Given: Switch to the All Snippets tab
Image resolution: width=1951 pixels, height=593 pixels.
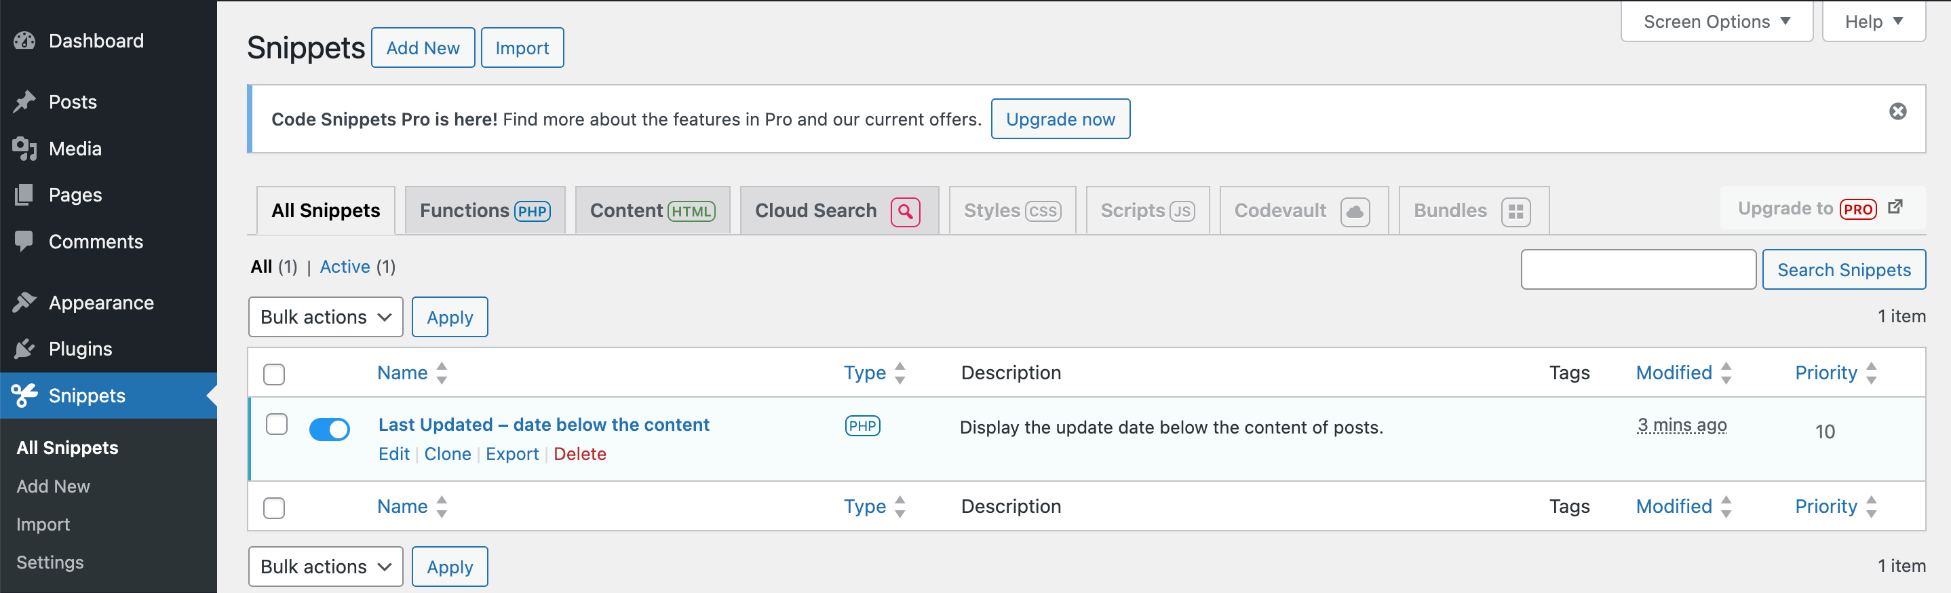Looking at the screenshot, I should (326, 210).
